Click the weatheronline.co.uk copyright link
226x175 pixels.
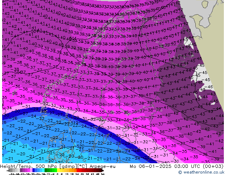click(201, 172)
